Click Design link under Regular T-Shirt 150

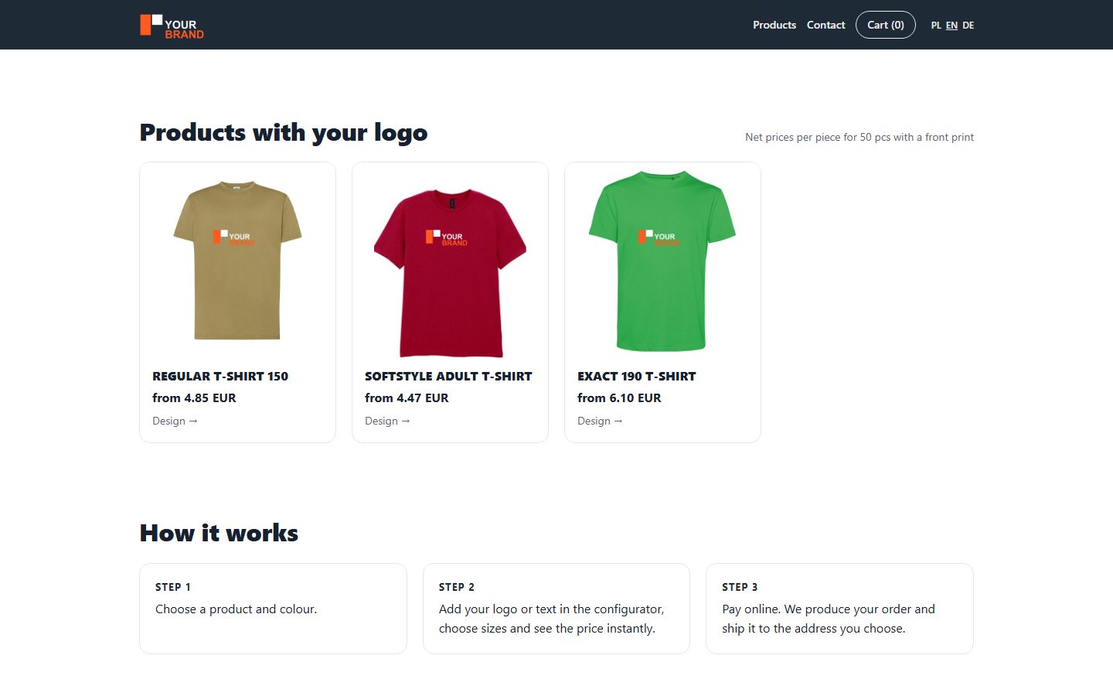175,421
